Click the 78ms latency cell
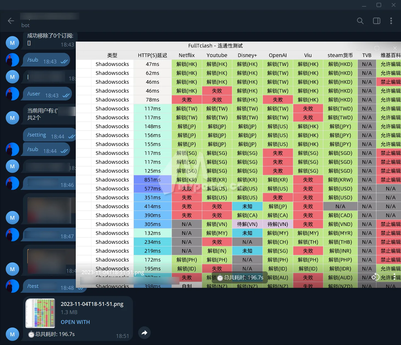This screenshot has width=401, height=345. click(x=153, y=100)
